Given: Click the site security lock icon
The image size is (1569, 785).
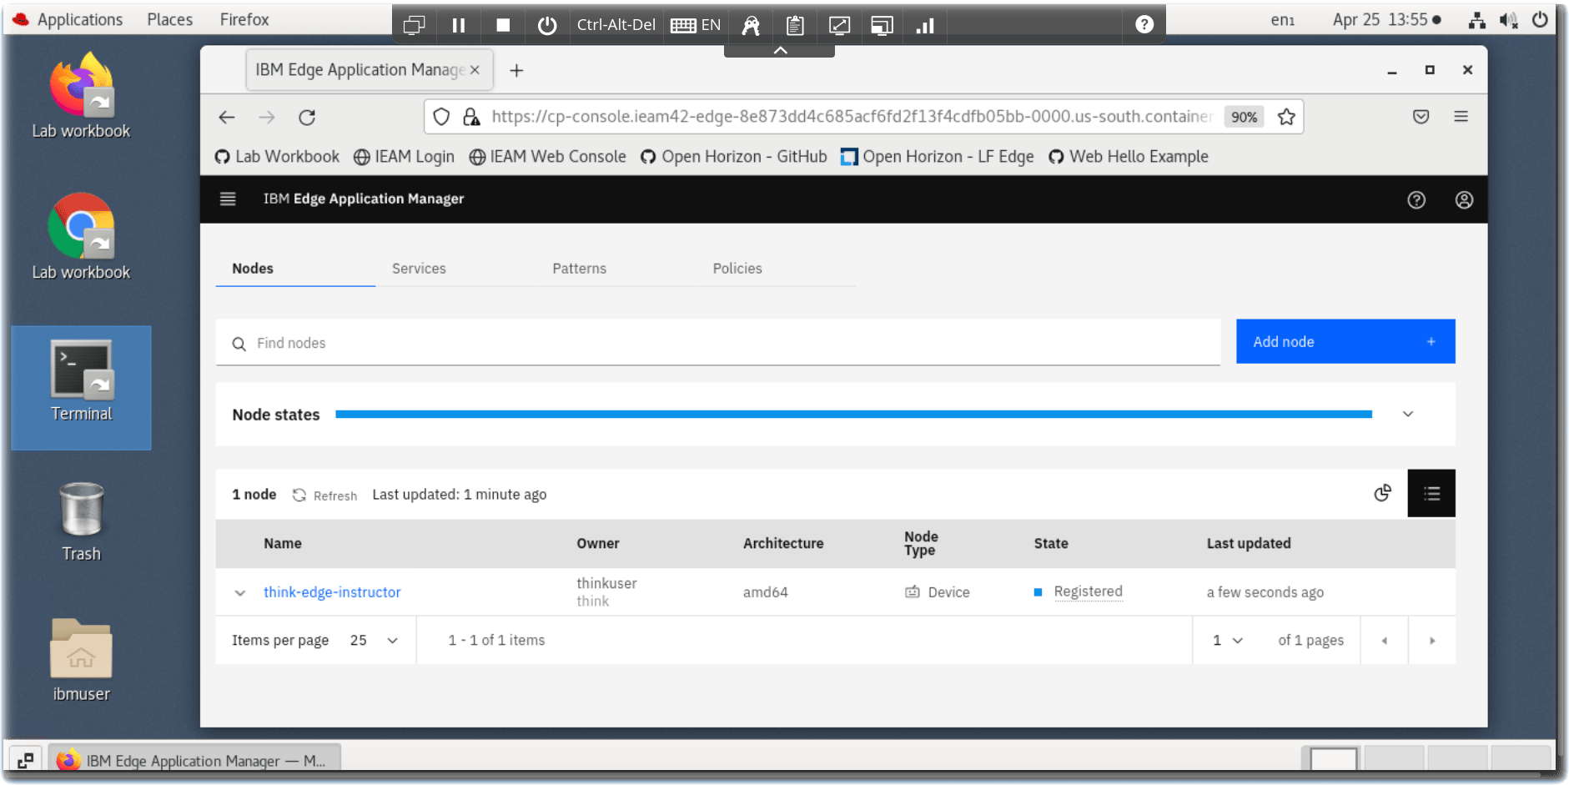Looking at the screenshot, I should click(x=472, y=117).
